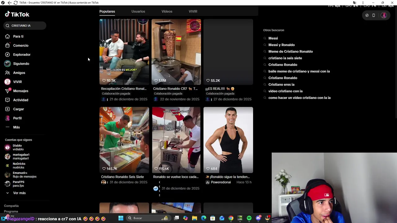Open the 'Cristiano Ronaldo Seis Siete' video thumbnail
This screenshot has width=397, height=223.
[124, 140]
